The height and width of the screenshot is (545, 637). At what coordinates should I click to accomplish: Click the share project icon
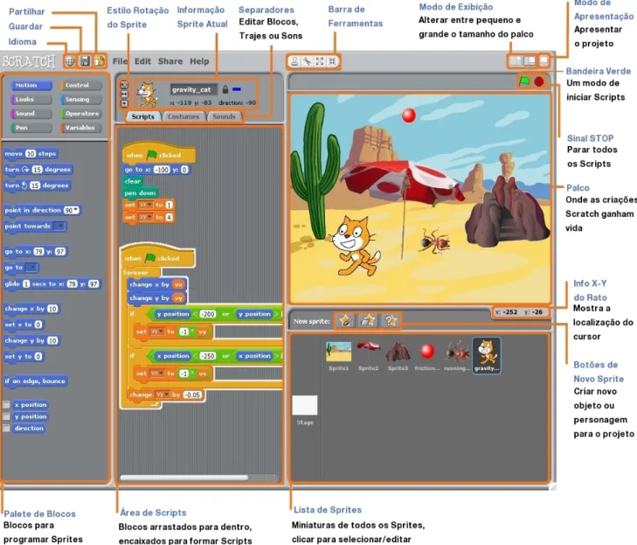[x=100, y=61]
